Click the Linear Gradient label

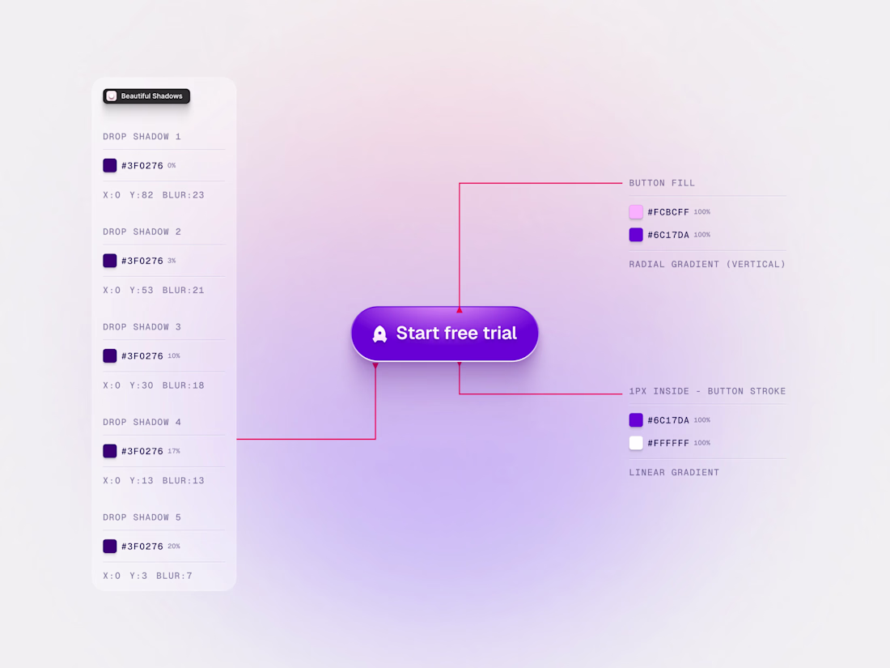(x=674, y=472)
